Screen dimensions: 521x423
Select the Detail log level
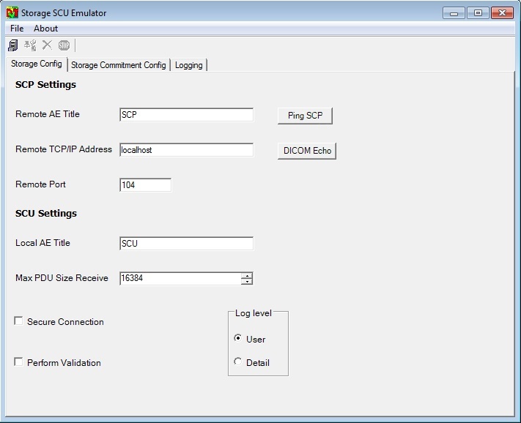[237, 362]
